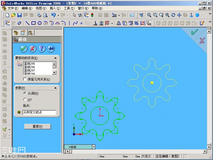Screen dimensions: 213x160
Task: Click the Move Entities toolbar icon
Action: tap(149, 23)
